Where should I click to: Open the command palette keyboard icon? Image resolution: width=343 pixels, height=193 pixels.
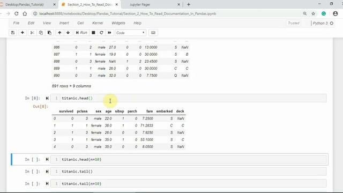click(x=153, y=33)
